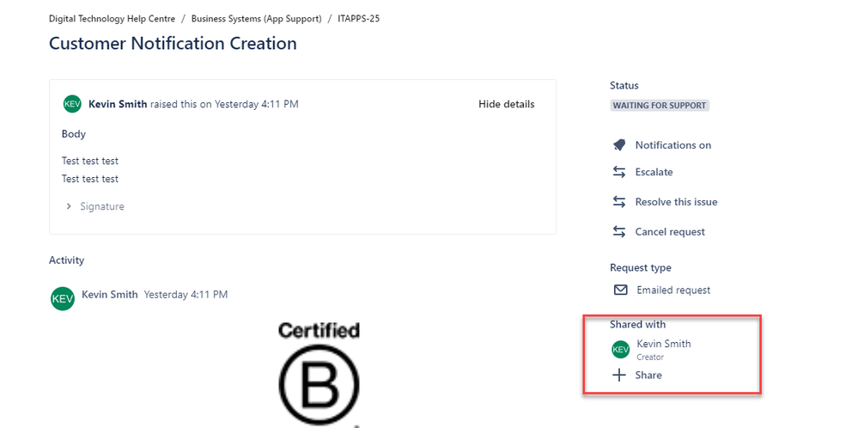Click the Cancel request arrows icon
This screenshot has height=428, width=858.
[619, 232]
